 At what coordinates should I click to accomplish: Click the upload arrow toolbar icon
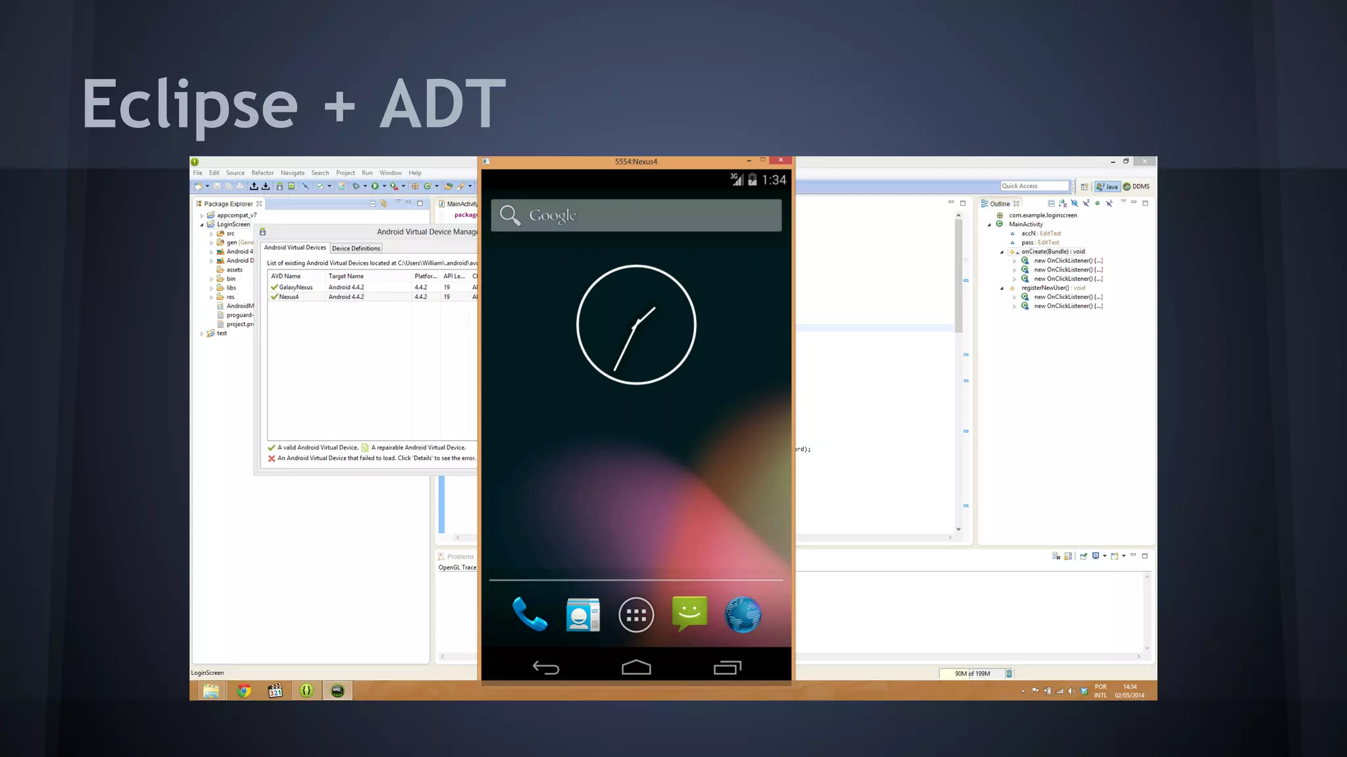254,187
